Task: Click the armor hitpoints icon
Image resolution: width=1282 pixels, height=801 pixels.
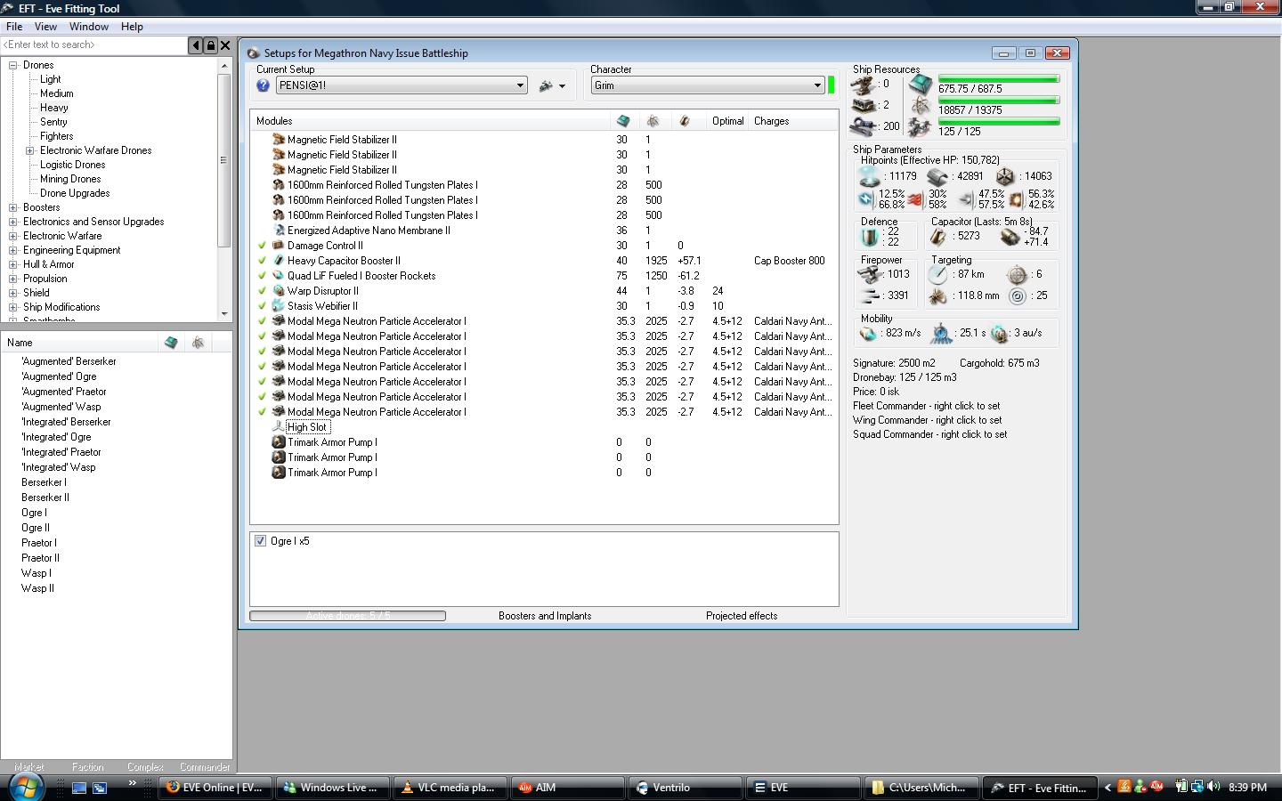Action: pos(937,176)
